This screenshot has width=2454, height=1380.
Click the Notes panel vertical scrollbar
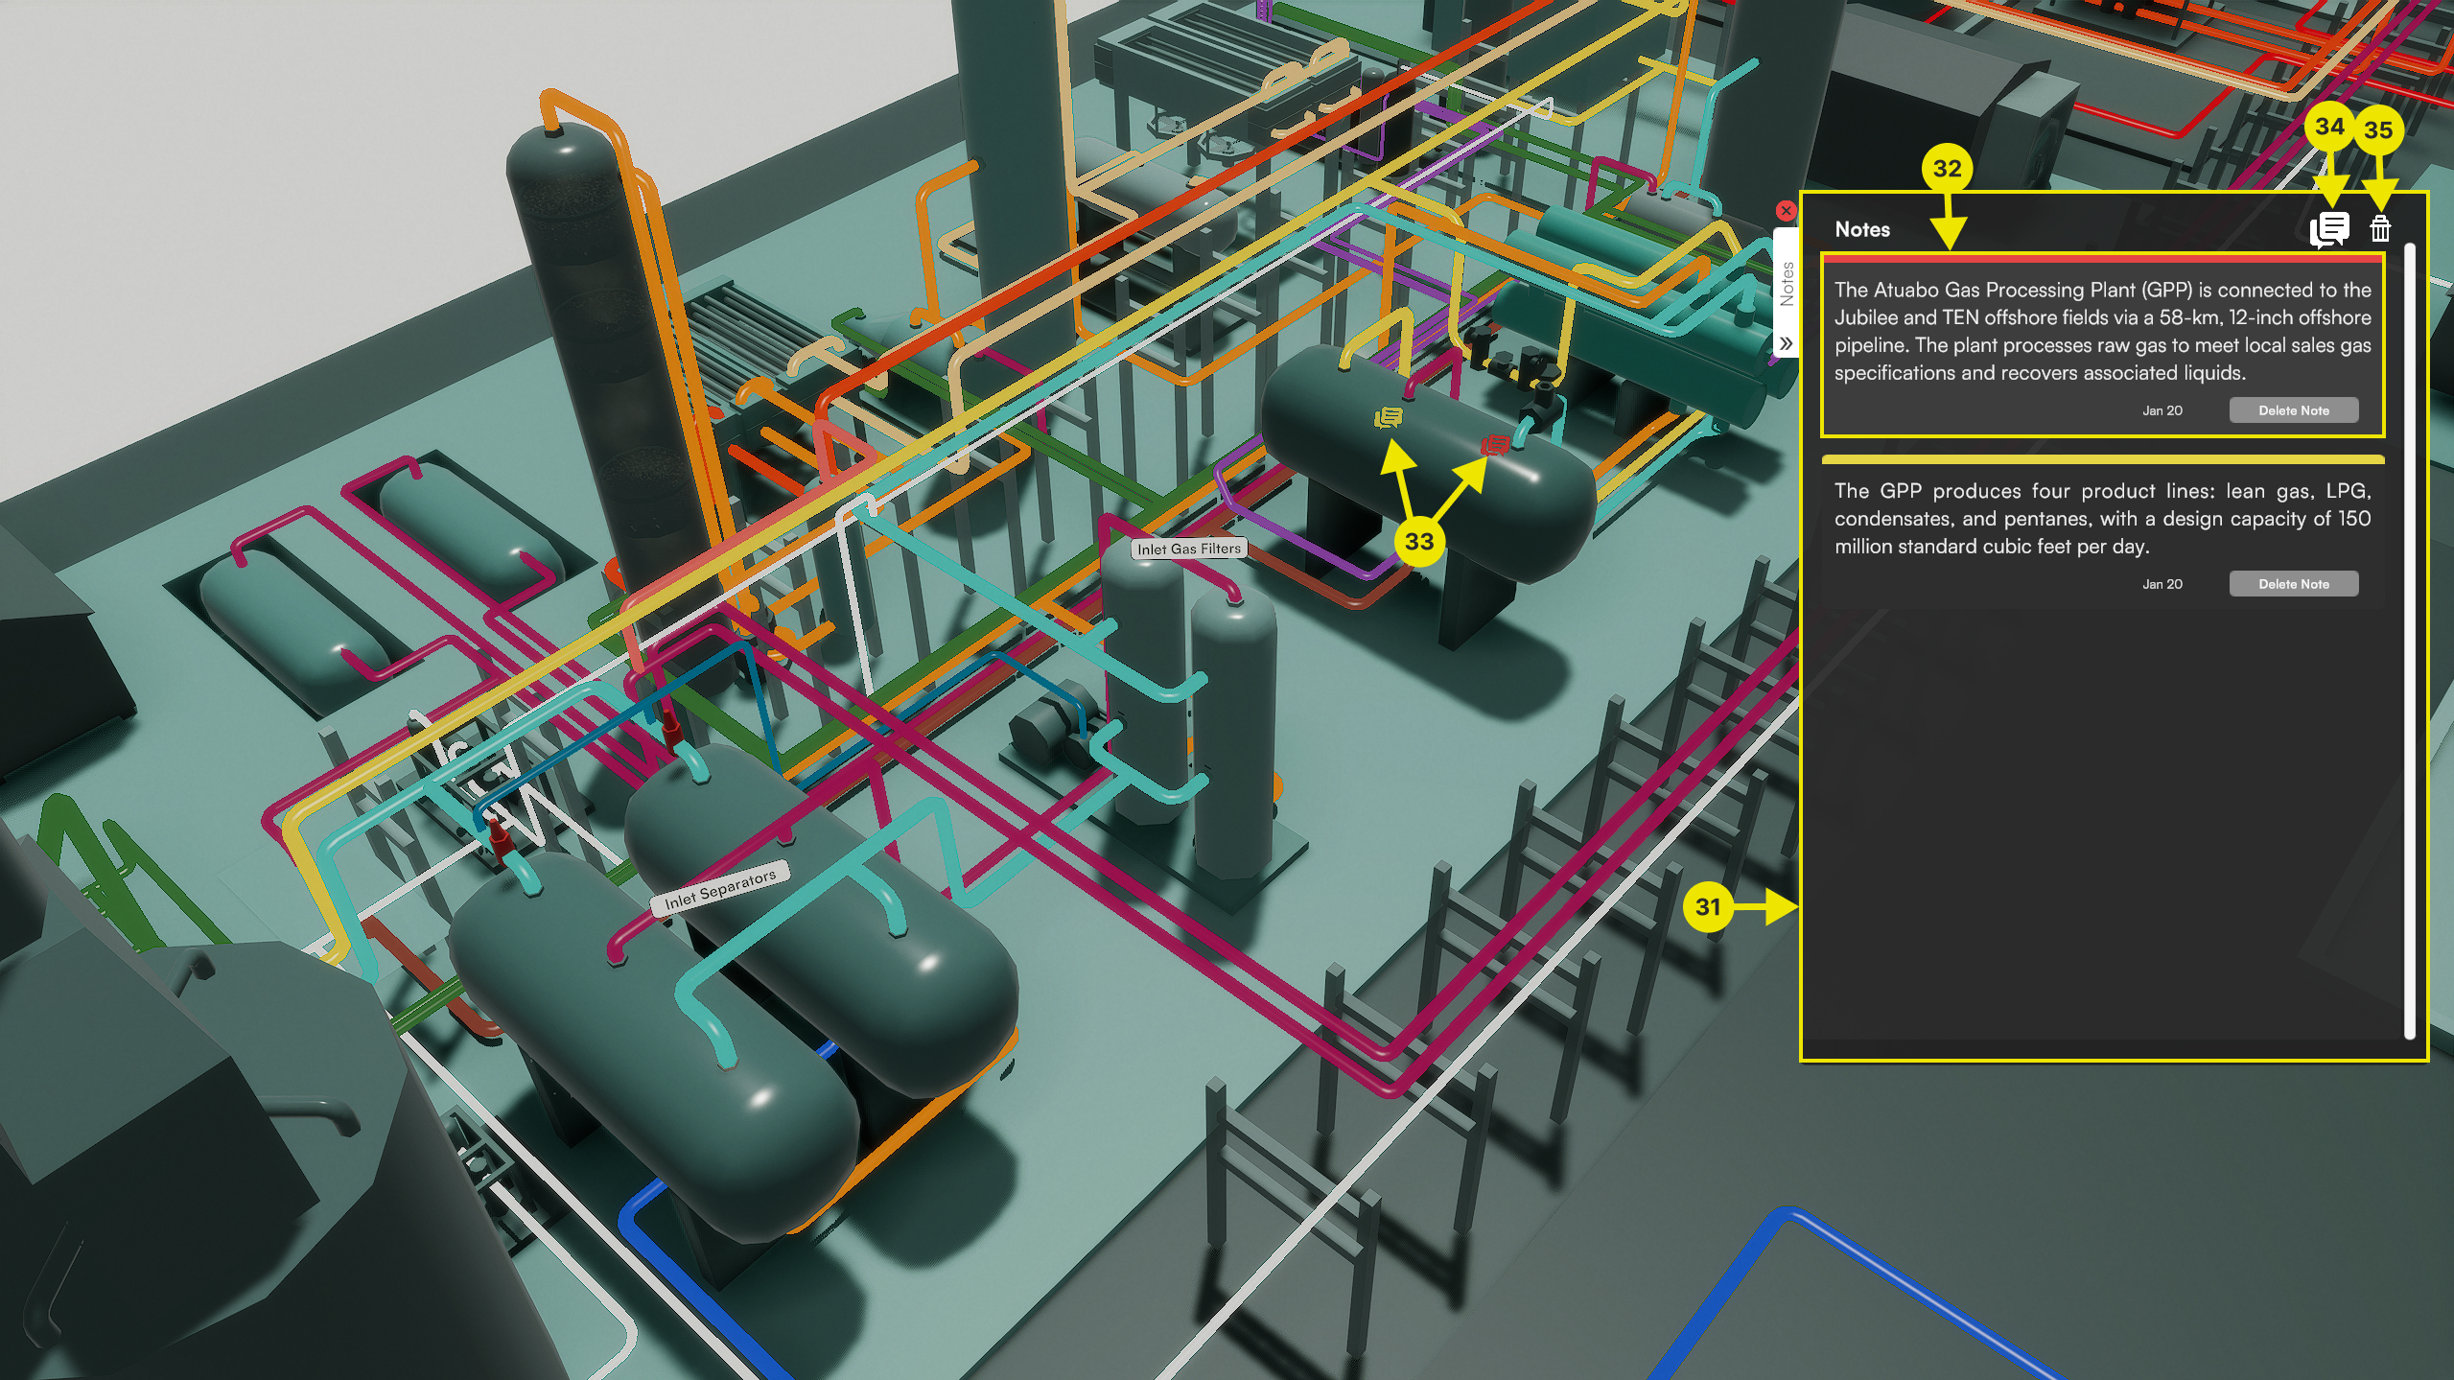click(2410, 641)
